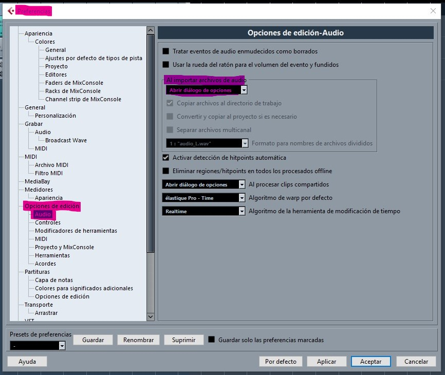
Task: Open split file name format dropdown
Action: tap(207, 143)
